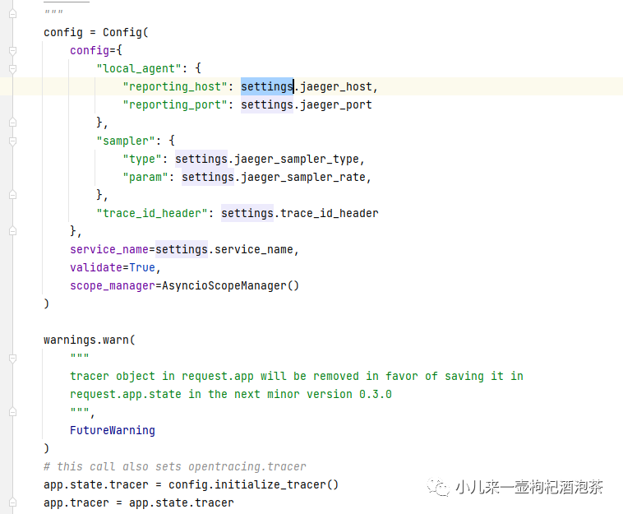This screenshot has width=623, height=514.
Task: Click the 'validate' keyword argument
Action: point(92,267)
